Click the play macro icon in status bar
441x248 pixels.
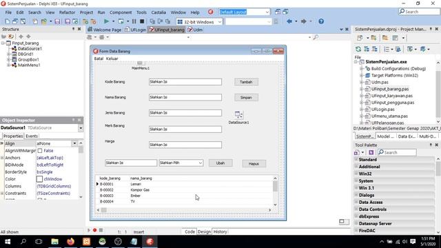point(89,230)
